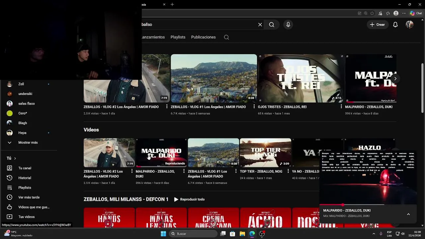Open Edge favorites list icon

388,13
